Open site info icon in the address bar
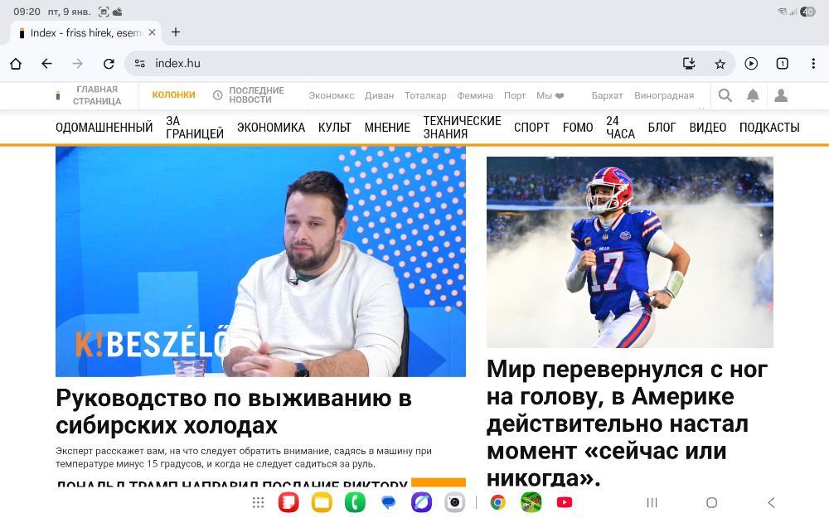This screenshot has width=829, height=518. click(x=139, y=64)
